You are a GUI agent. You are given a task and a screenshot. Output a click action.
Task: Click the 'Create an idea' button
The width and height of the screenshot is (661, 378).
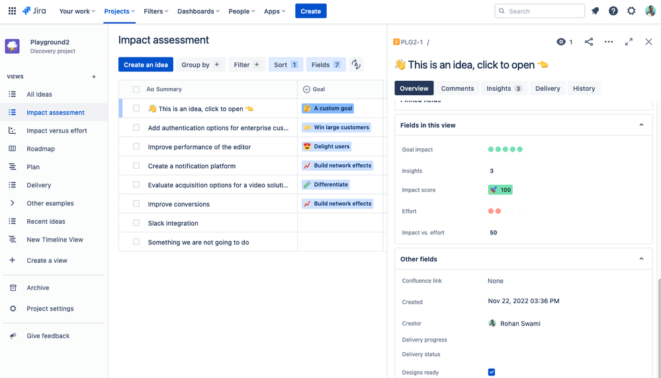(146, 65)
